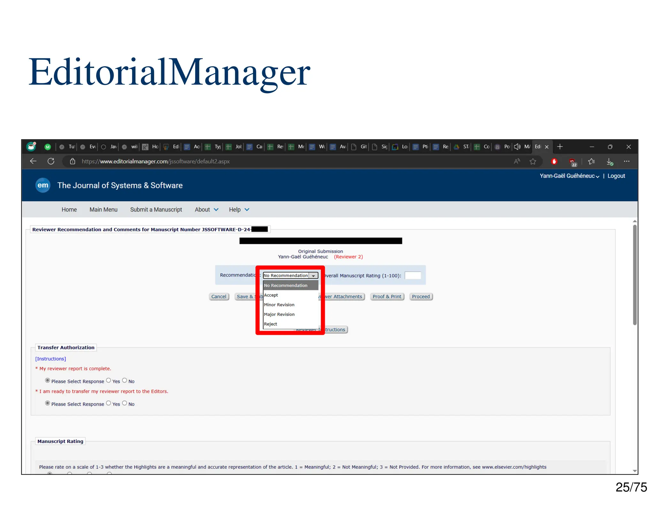Choose Yes for 'My reviewer report is complete'

(109, 380)
